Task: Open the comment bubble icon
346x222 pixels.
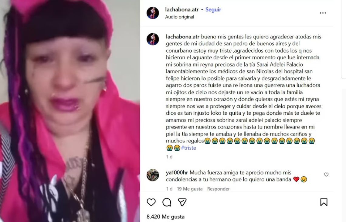Action: tap(167, 202)
